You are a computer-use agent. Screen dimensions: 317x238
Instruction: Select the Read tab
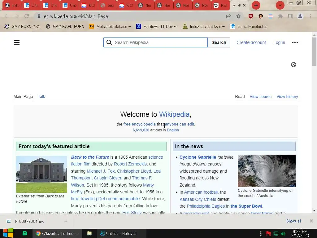(240, 97)
